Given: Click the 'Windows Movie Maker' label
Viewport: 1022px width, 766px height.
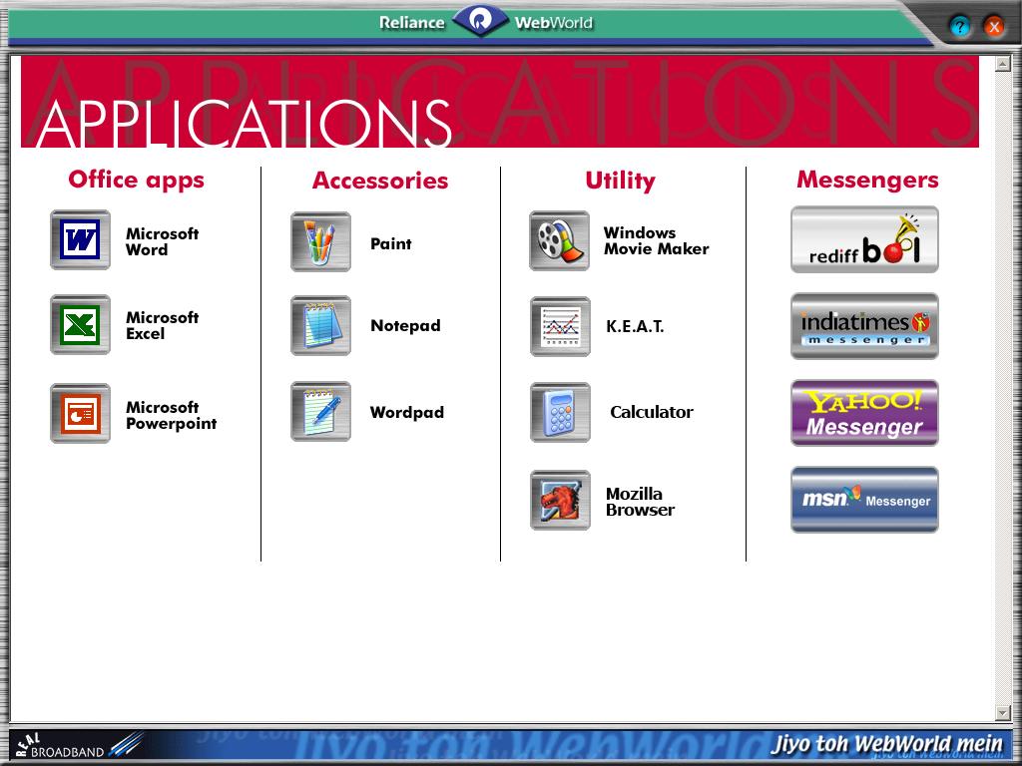Looking at the screenshot, I should pos(657,240).
